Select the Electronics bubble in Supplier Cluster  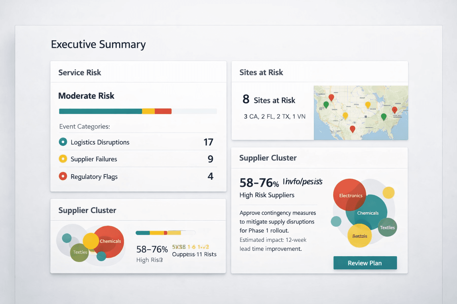350,195
